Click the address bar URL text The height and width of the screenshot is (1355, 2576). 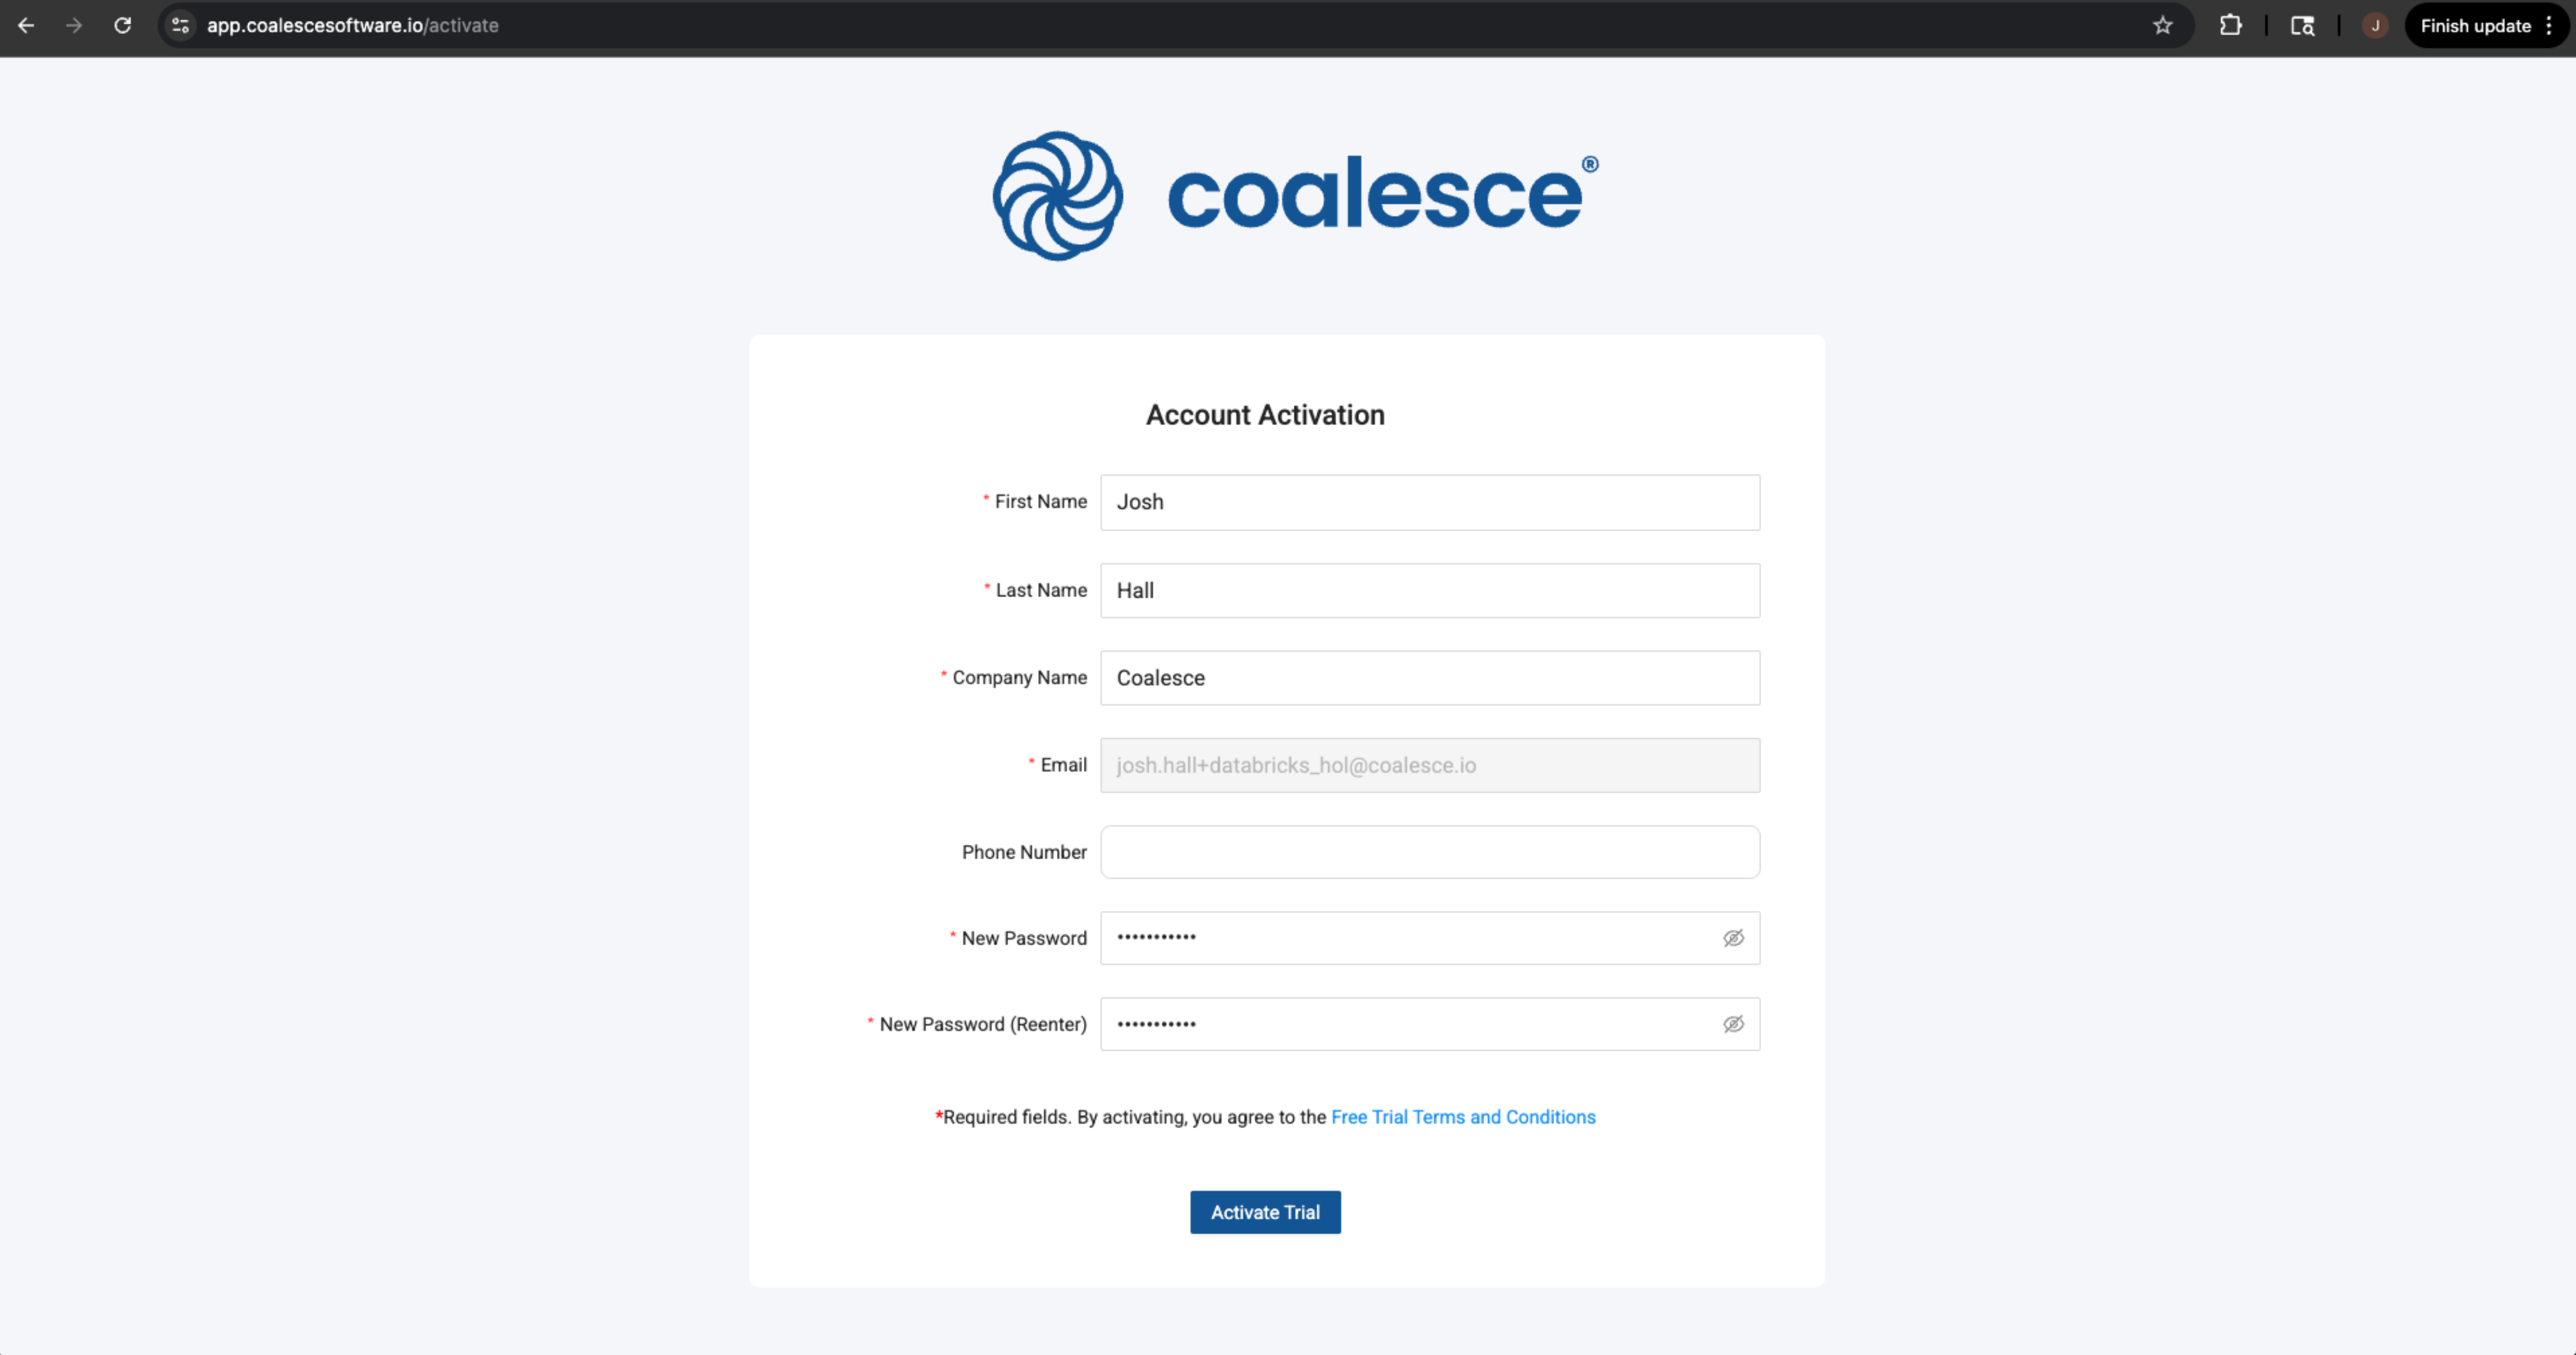click(x=353, y=26)
